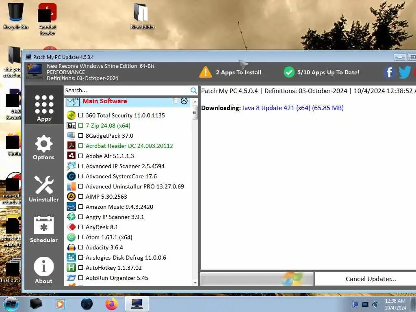Viewport: 416px width, 312px height.
Task: Click 5/10 Apps Up To Date status
Action: (322, 72)
